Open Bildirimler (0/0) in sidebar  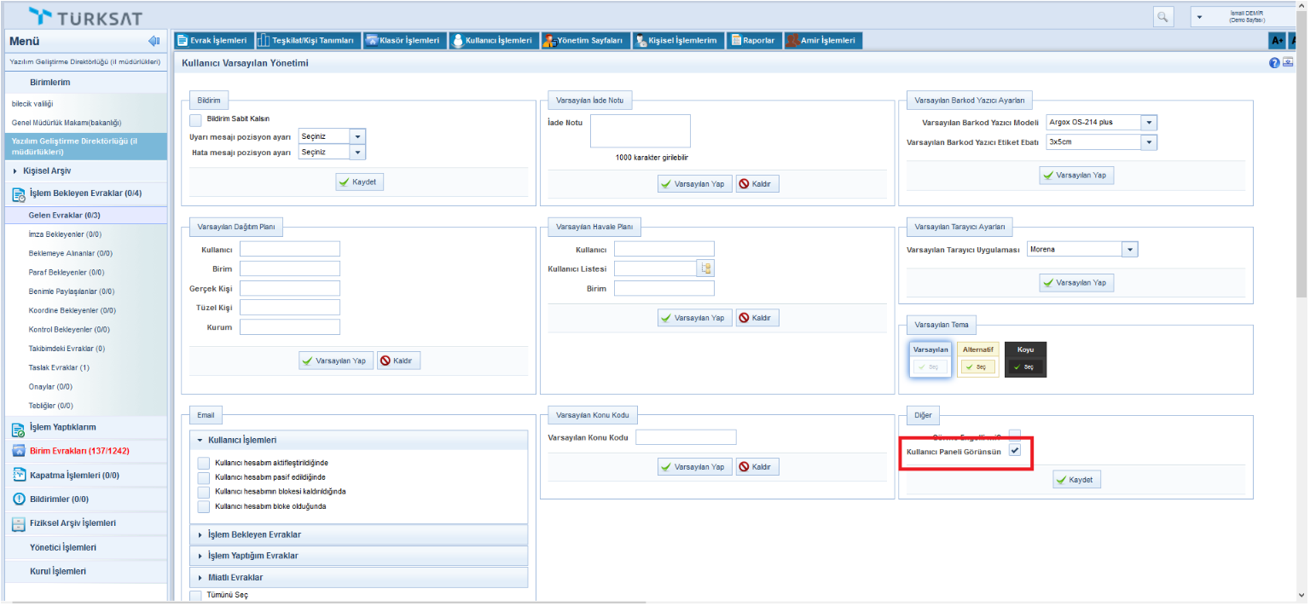pos(58,499)
